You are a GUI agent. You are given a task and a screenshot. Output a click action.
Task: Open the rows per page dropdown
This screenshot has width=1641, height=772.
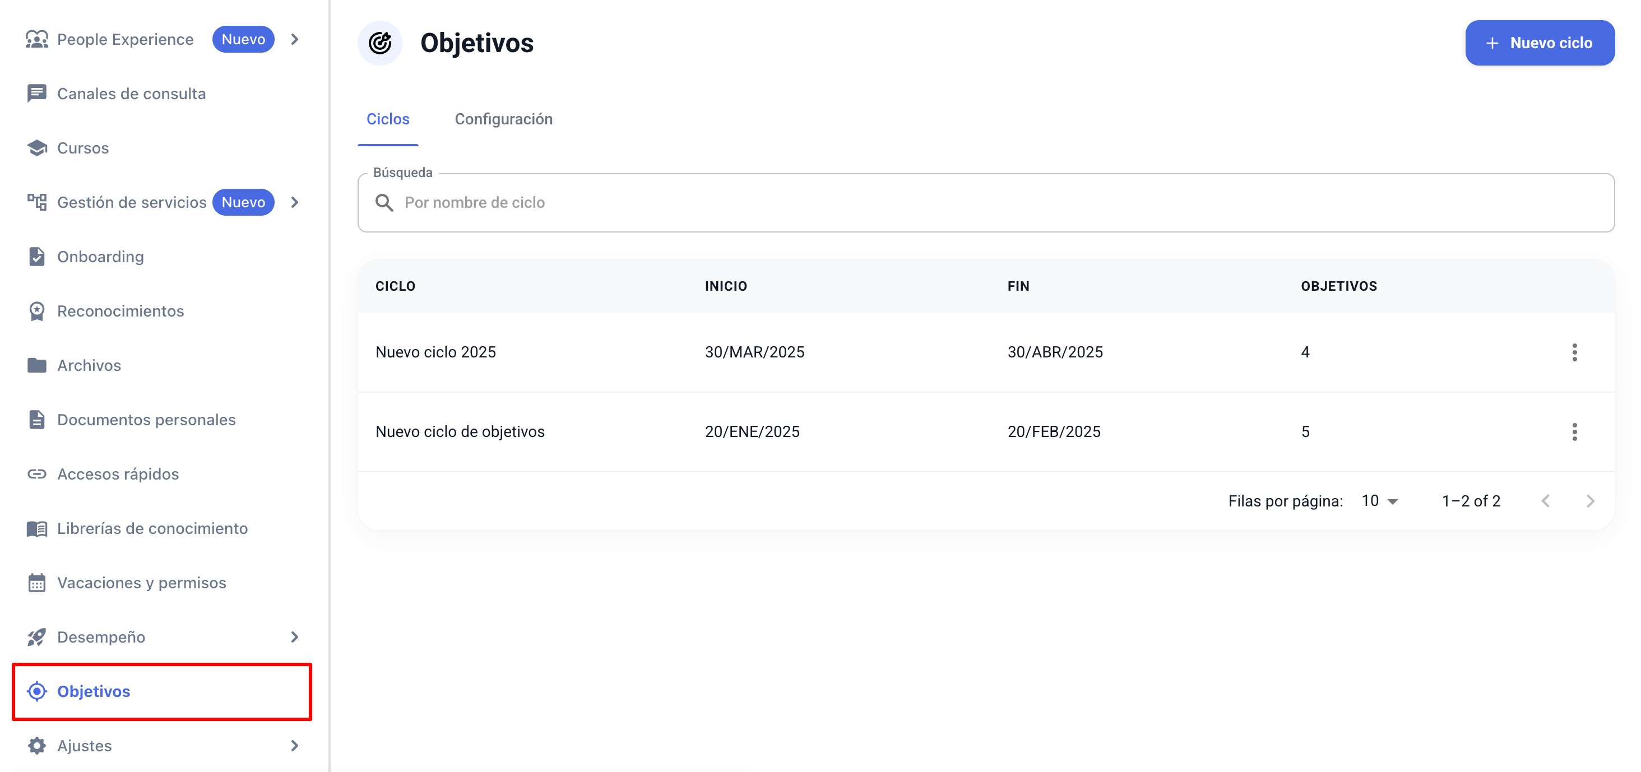tap(1380, 501)
